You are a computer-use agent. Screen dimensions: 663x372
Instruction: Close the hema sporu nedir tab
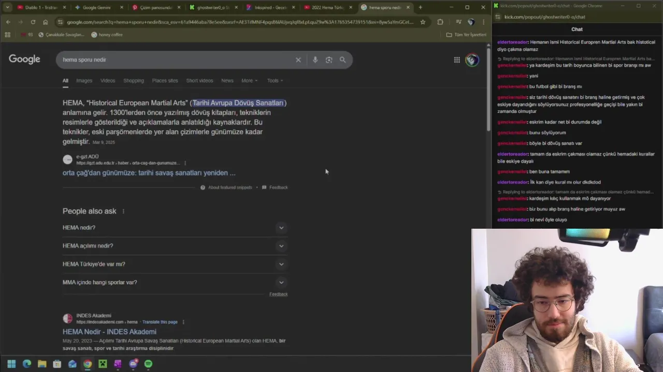coord(408,7)
